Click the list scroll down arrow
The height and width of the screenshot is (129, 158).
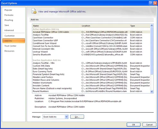pos(152,92)
